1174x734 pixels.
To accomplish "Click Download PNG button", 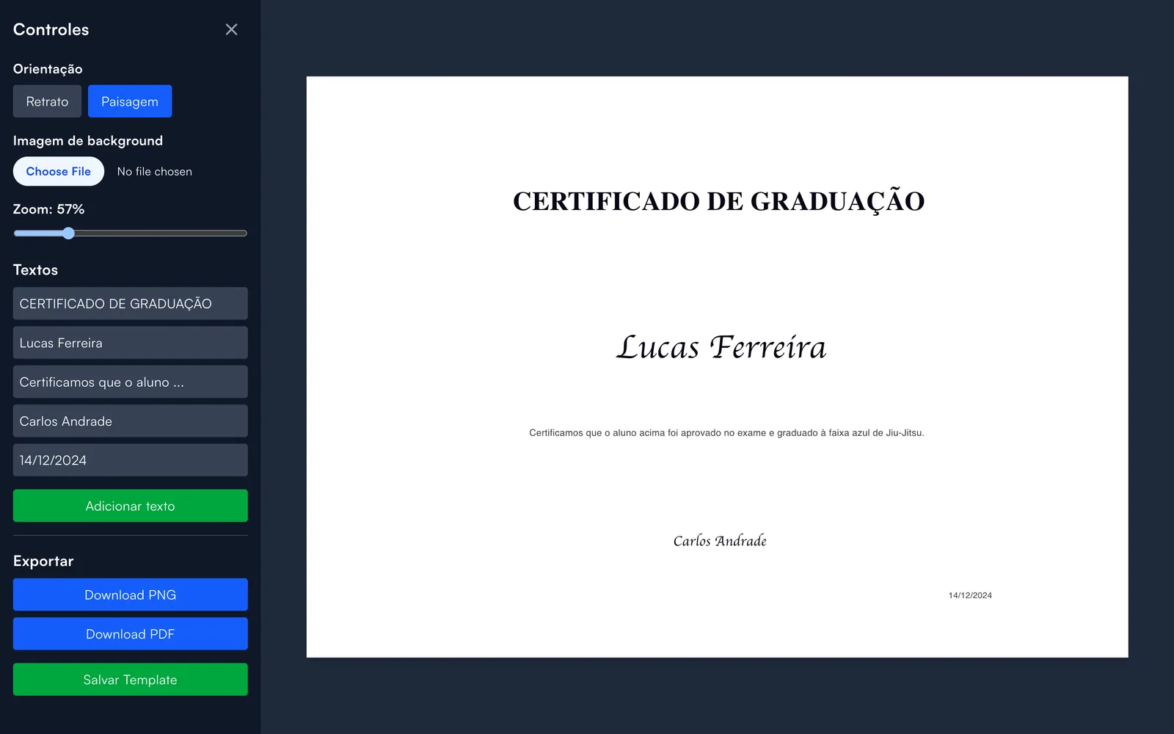I will point(130,595).
